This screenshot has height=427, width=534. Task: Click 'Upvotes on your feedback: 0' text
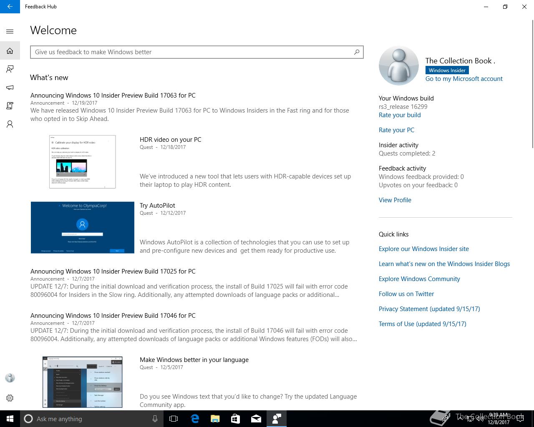point(418,185)
